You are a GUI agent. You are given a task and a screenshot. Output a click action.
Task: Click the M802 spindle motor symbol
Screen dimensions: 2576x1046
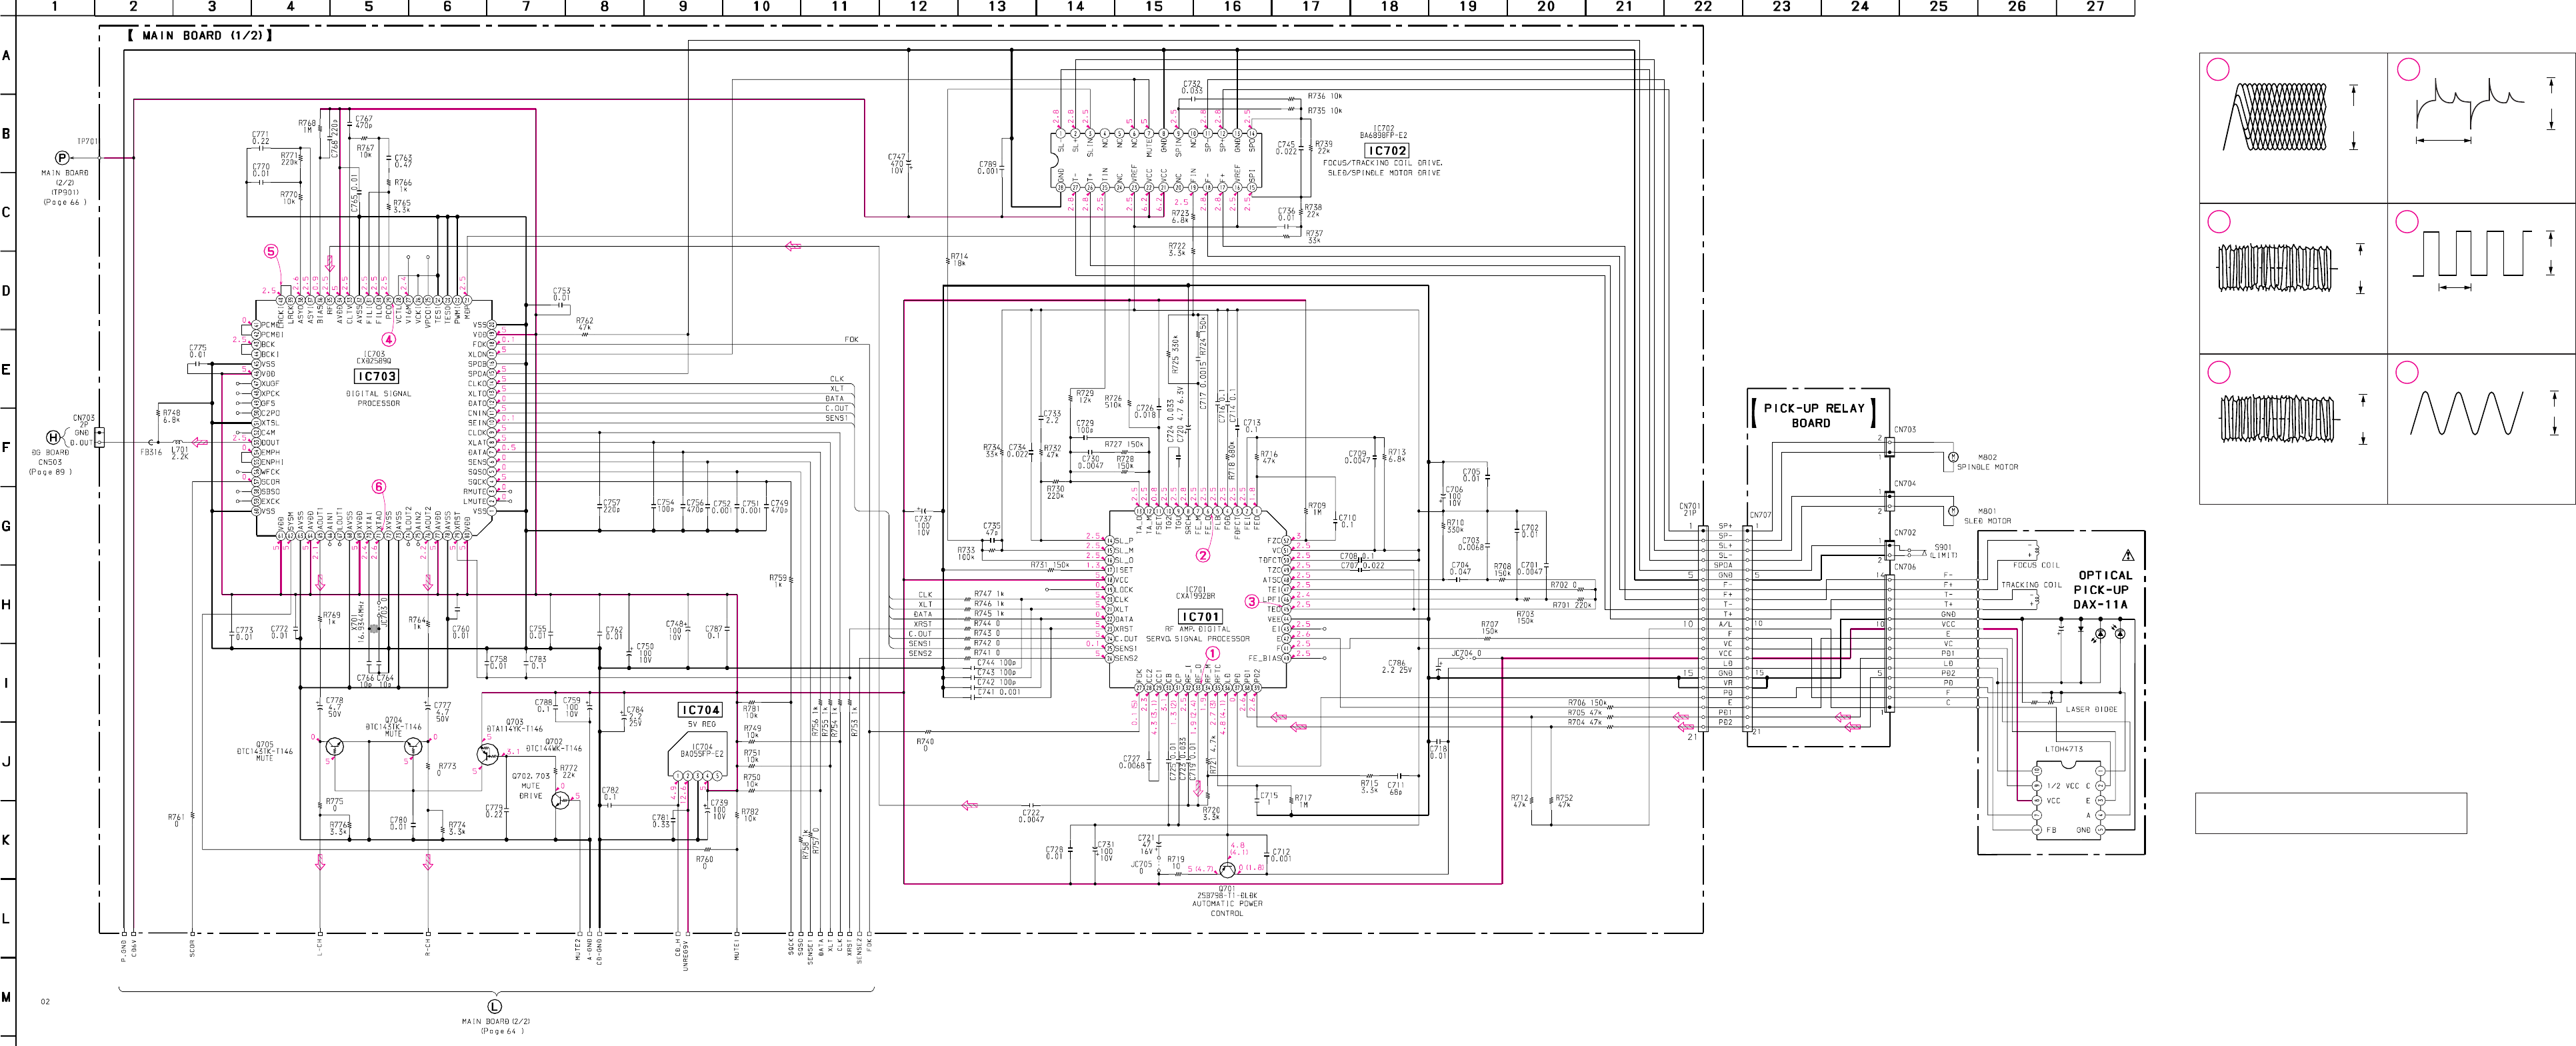pos(1952,457)
